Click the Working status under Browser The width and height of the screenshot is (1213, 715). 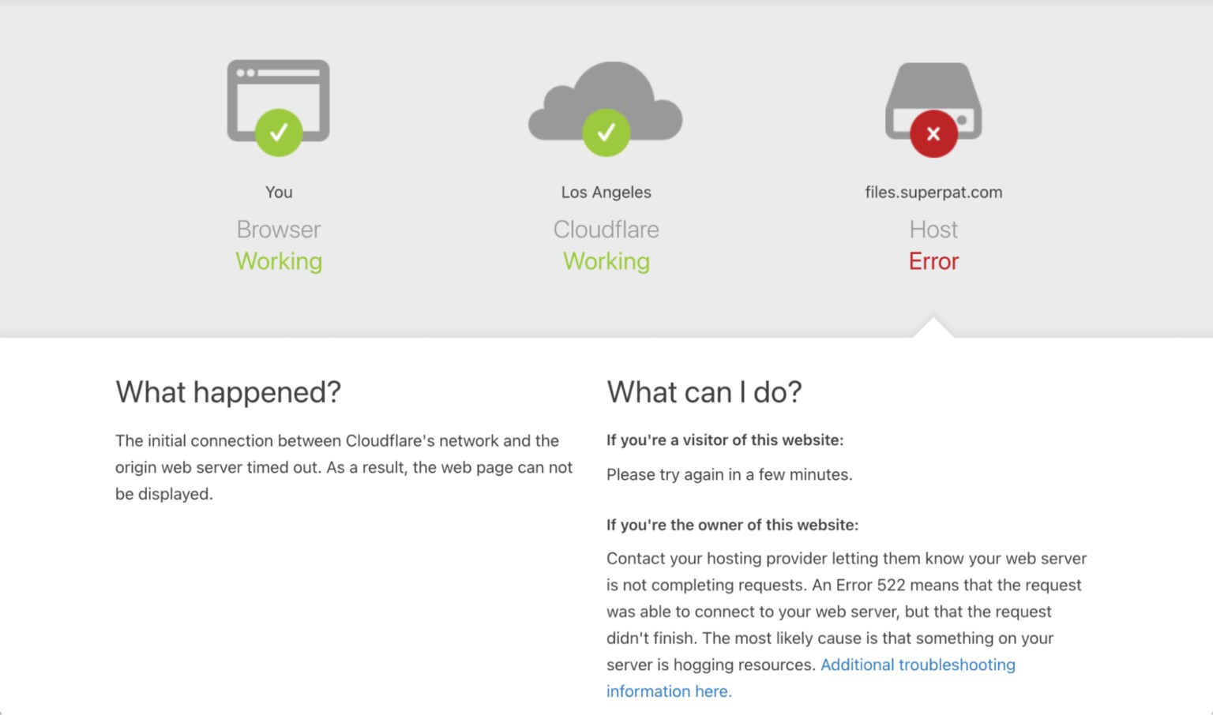point(279,261)
